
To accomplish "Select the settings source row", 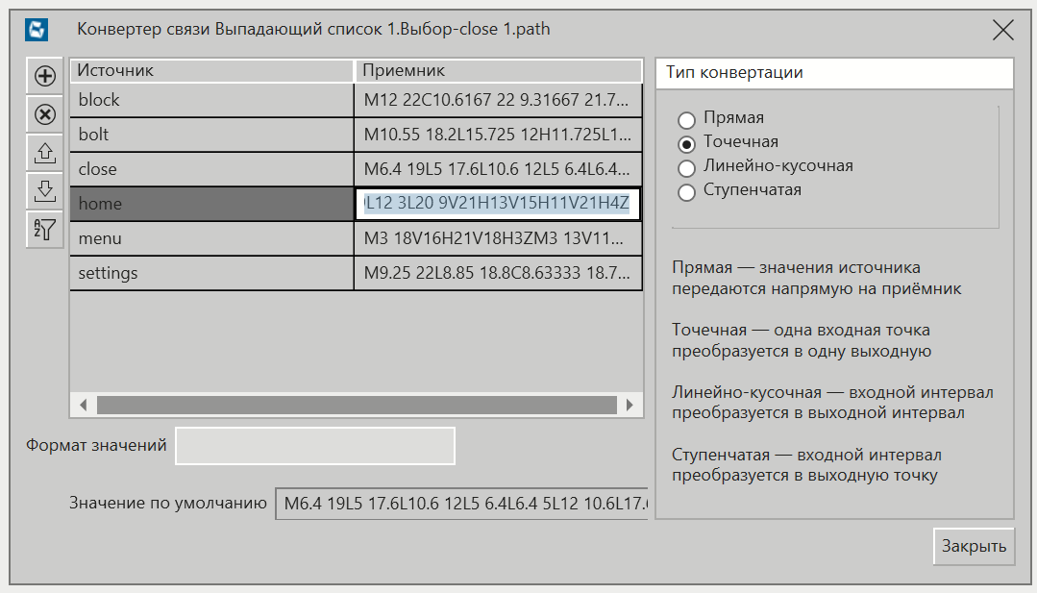I will click(x=211, y=273).
